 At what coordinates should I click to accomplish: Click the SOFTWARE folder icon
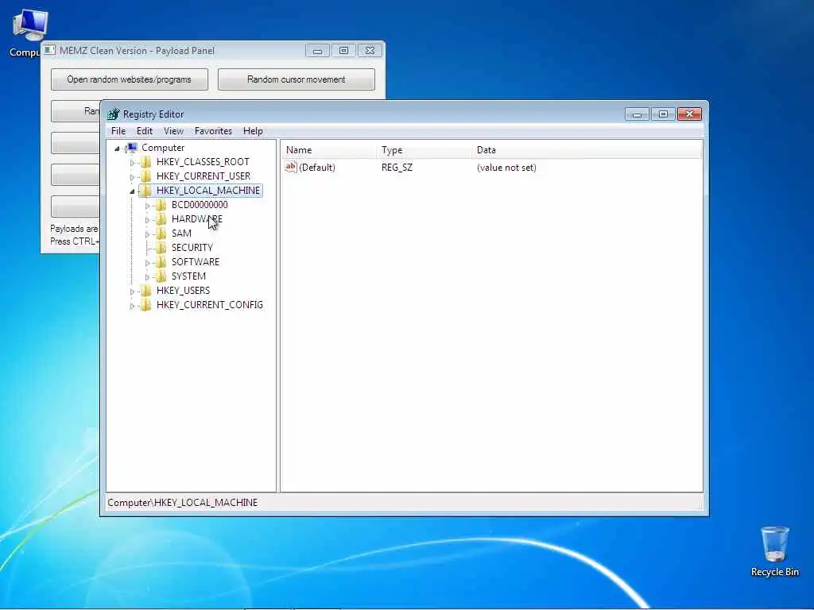(x=161, y=262)
